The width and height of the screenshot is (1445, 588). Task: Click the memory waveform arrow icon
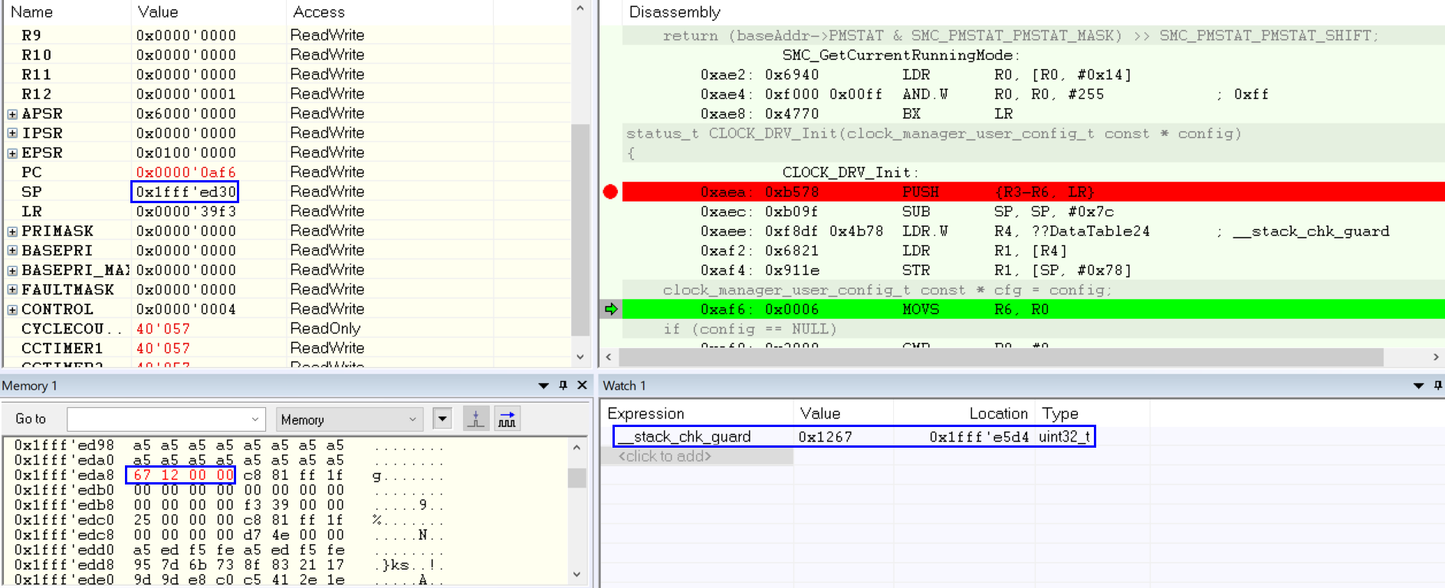pos(507,419)
